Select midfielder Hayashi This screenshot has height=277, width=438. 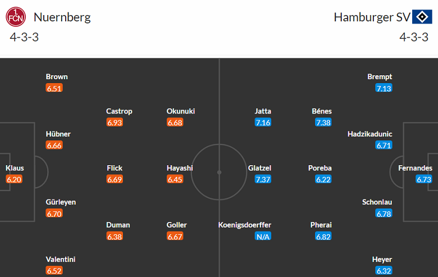coord(180,168)
